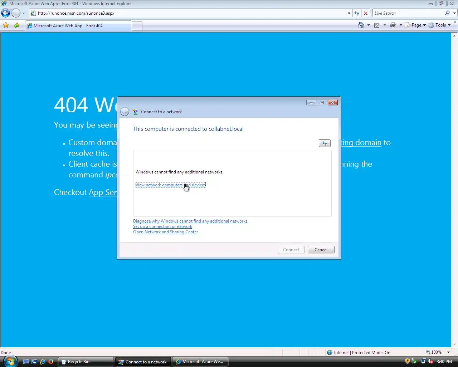Click the RSS Feeds icon

pos(377,25)
